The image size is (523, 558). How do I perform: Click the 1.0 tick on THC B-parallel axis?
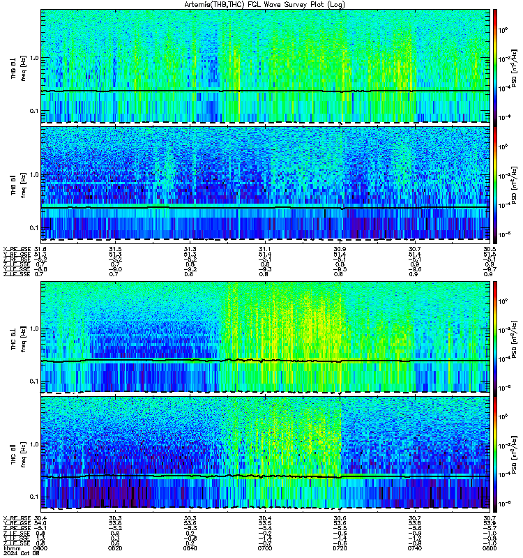(x=33, y=444)
